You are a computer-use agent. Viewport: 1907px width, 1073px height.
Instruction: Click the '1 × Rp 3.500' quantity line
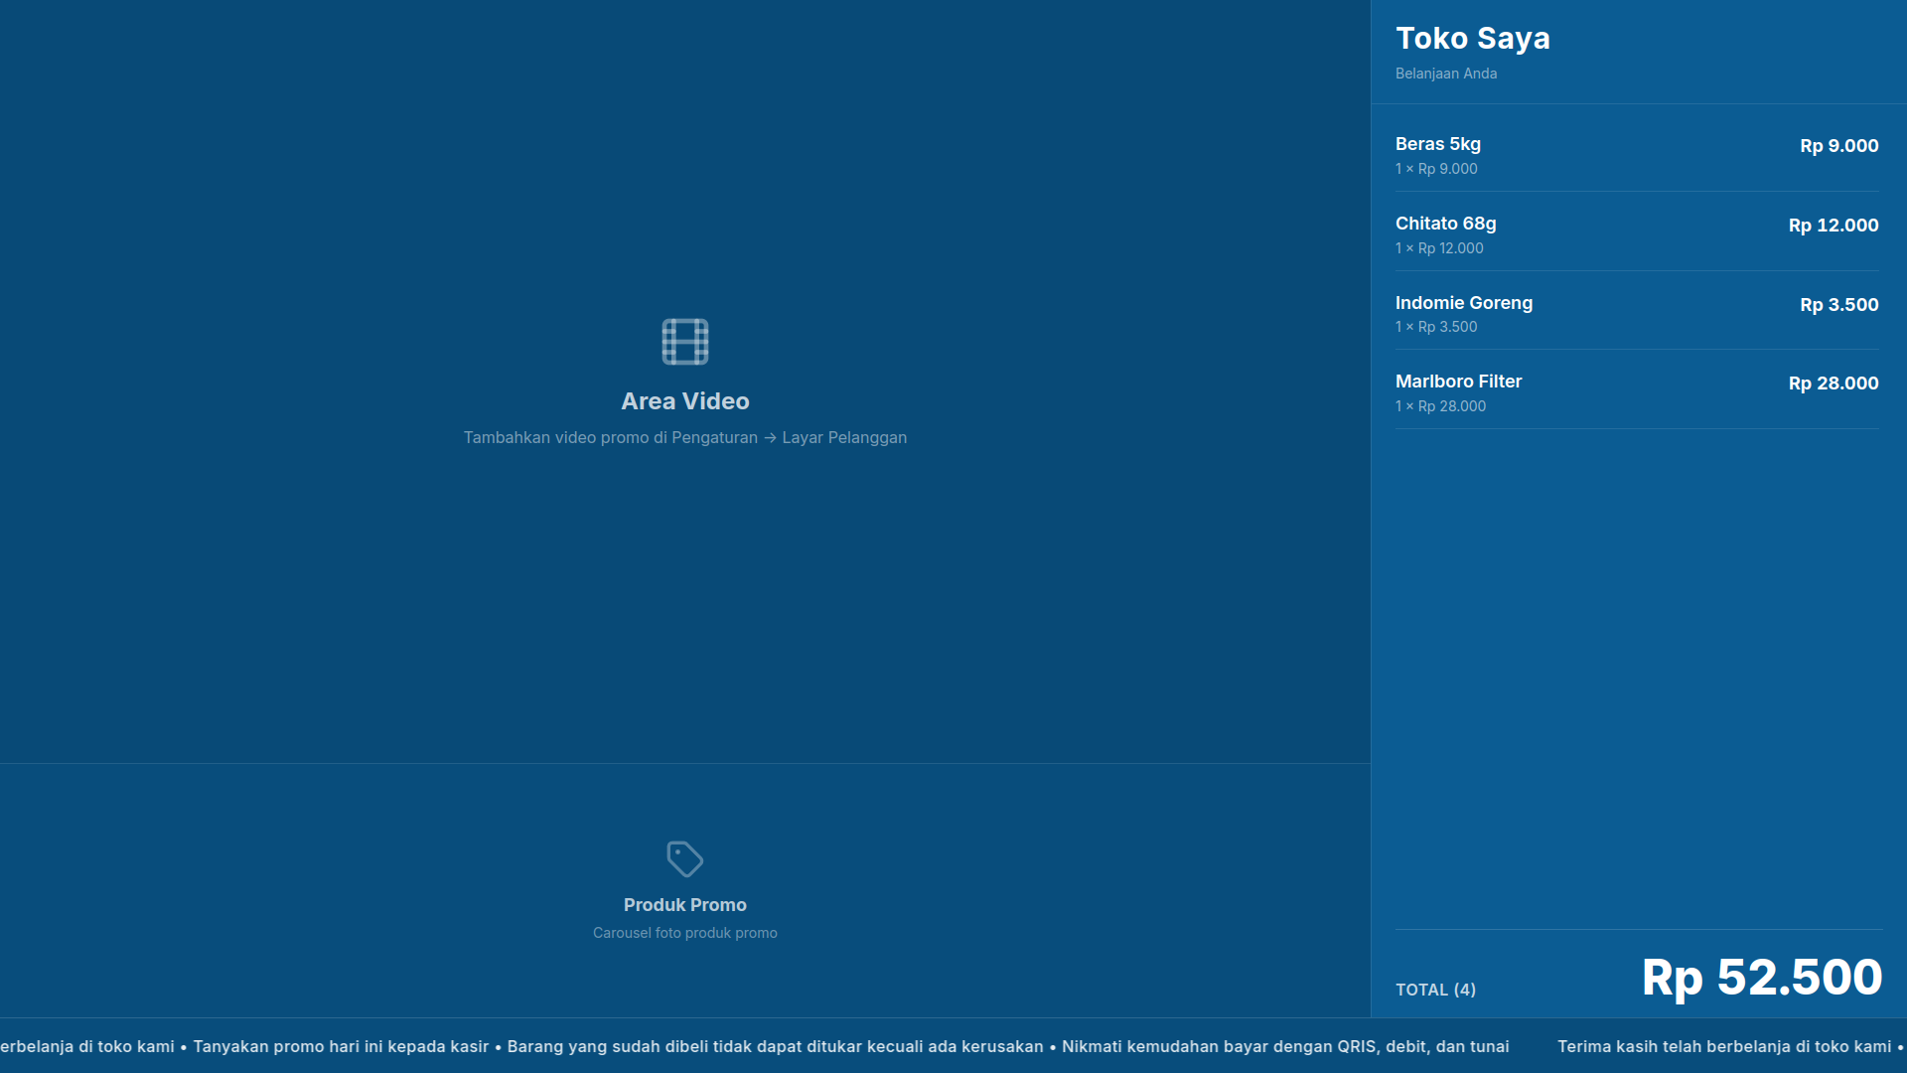tap(1436, 327)
